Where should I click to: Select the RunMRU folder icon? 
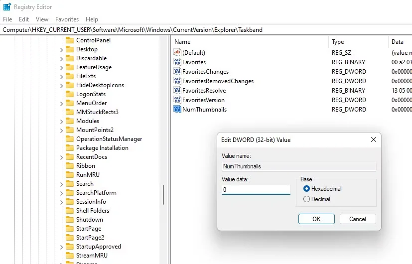click(x=70, y=174)
